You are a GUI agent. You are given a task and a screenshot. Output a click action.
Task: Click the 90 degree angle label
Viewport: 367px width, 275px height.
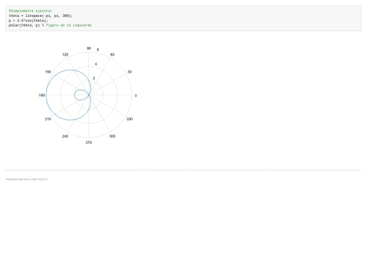click(89, 48)
